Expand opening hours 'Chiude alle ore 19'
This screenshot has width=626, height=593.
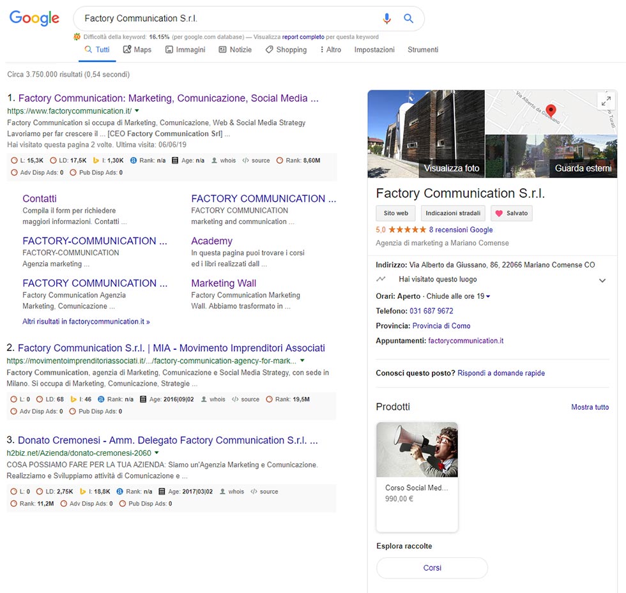click(x=458, y=296)
